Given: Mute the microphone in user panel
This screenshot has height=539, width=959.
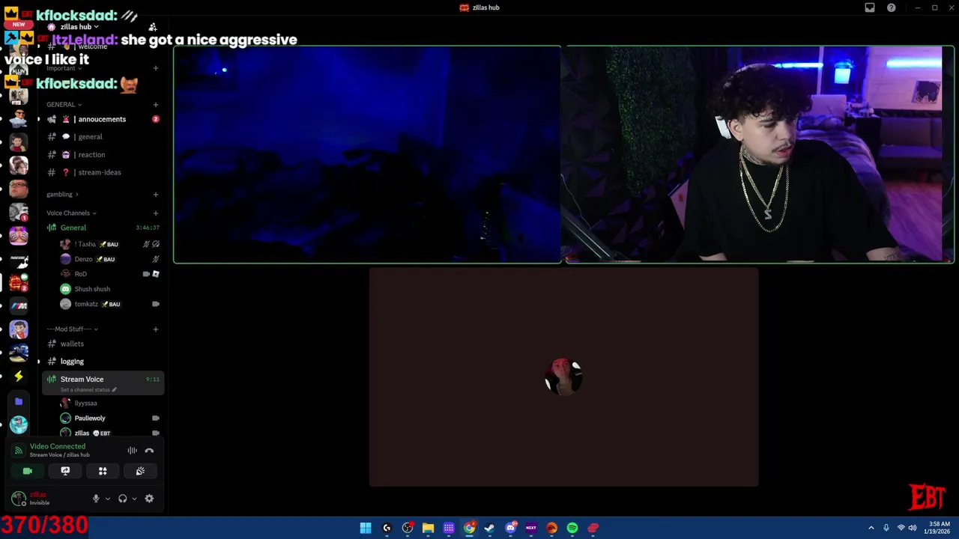Looking at the screenshot, I should tap(96, 499).
